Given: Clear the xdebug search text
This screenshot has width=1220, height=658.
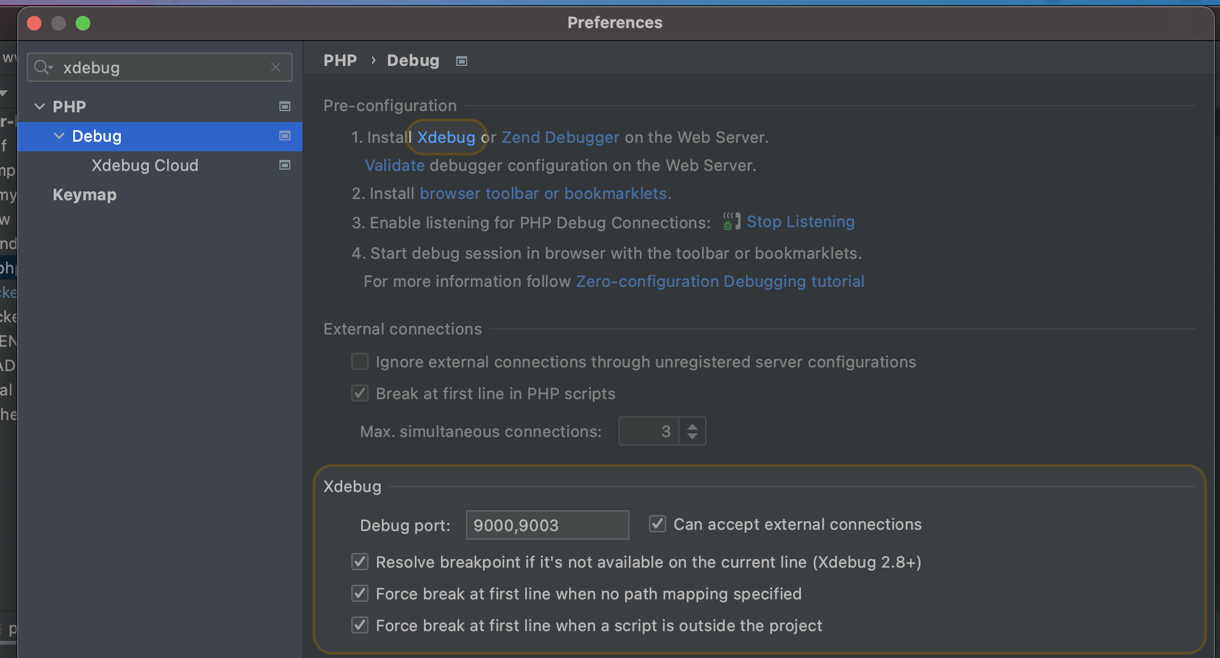Looking at the screenshot, I should pos(276,67).
